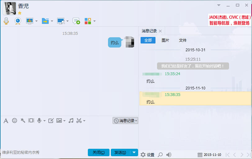Expand the remote desktop dropdown arrow
Image resolution: width=252 pixels, height=159 pixels.
pyautogui.click(x=68, y=21)
